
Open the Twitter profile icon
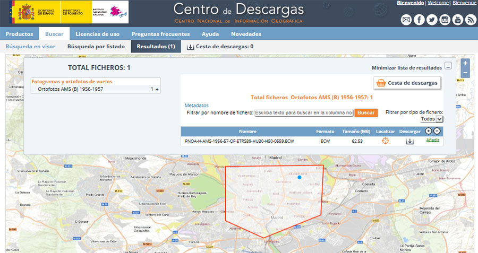[x=432, y=20]
